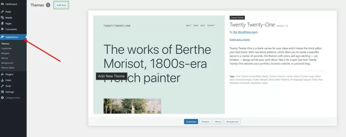The height and width of the screenshot is (137, 346).
Task: Click WORK in the theme preview navigation
Action: pyautogui.click(x=196, y=26)
